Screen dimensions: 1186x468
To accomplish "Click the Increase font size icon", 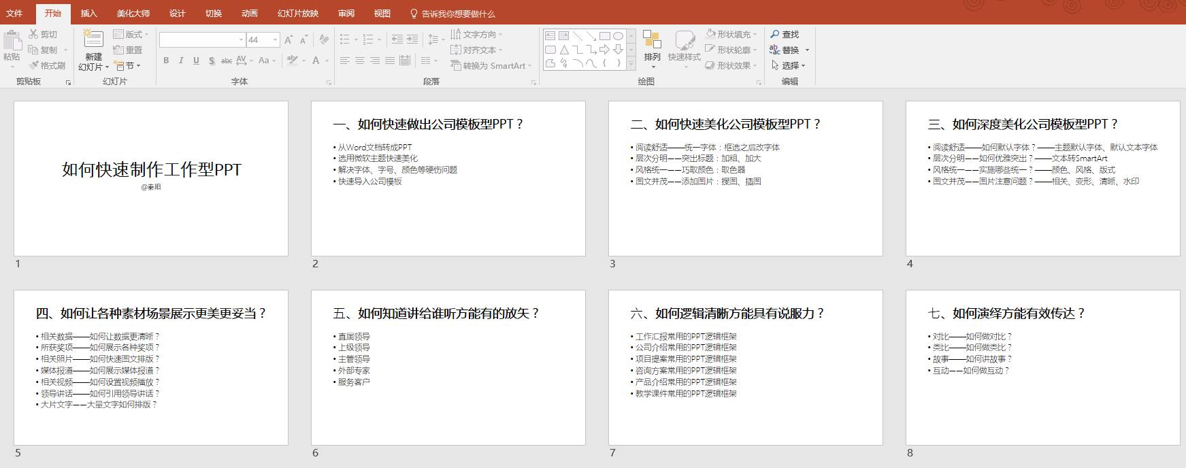I will [289, 40].
